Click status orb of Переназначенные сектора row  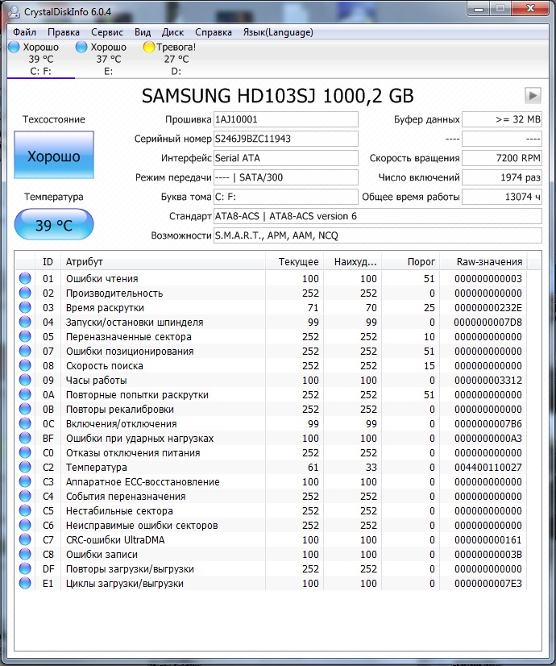click(x=25, y=336)
